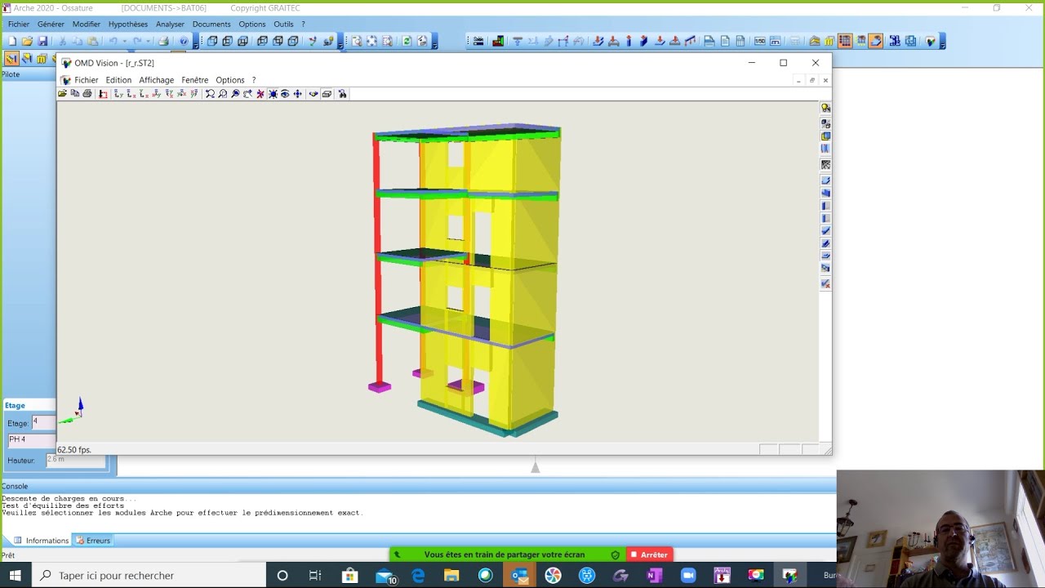
Task: Click the Open folder icon in Arche toolbar
Action: tap(27, 41)
